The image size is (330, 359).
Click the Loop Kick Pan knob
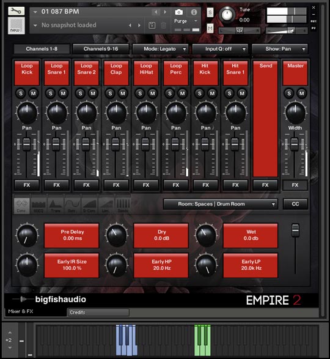pos(27,113)
